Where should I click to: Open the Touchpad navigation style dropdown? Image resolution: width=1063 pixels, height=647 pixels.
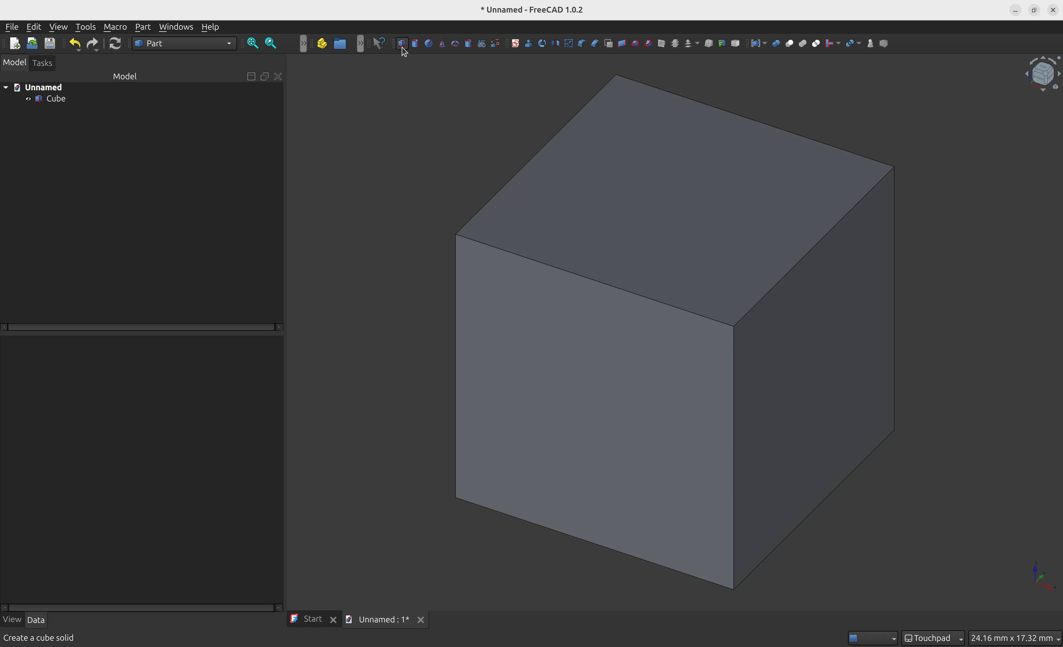(933, 638)
